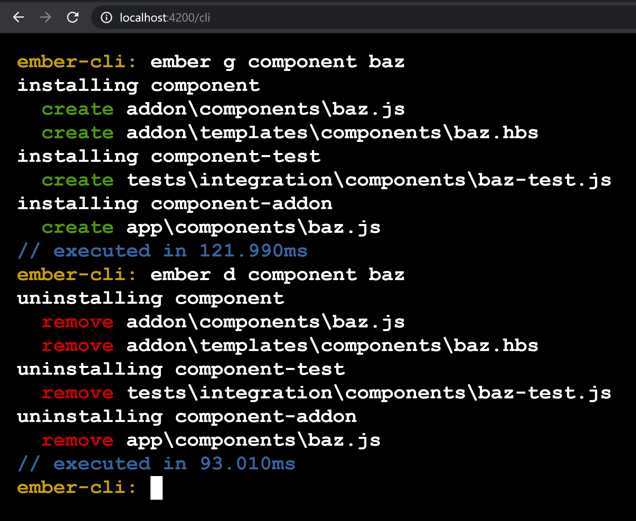Click the text 'installing component-test'
Screen dimensions: 636x521
[169, 157]
